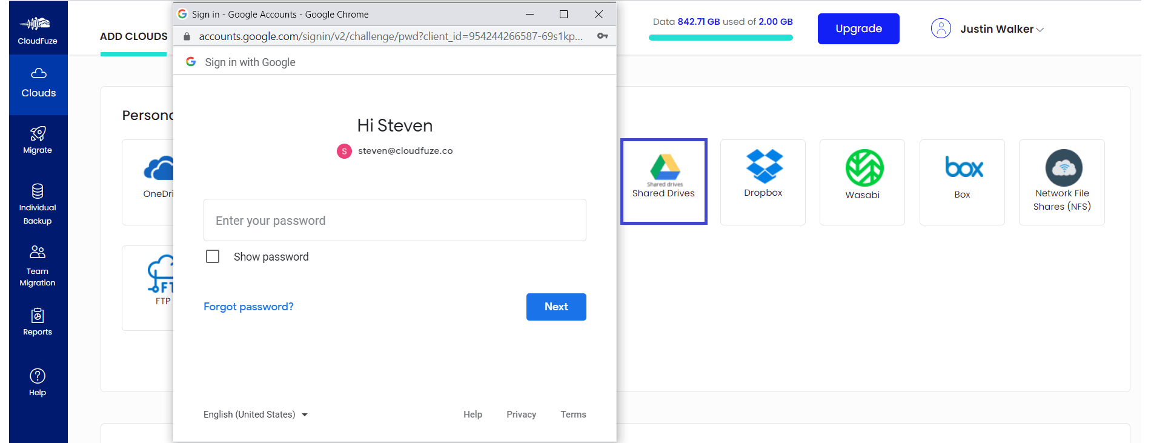The width and height of the screenshot is (1151, 443).
Task: Select the Wasabi cloud tile
Action: coord(862,182)
